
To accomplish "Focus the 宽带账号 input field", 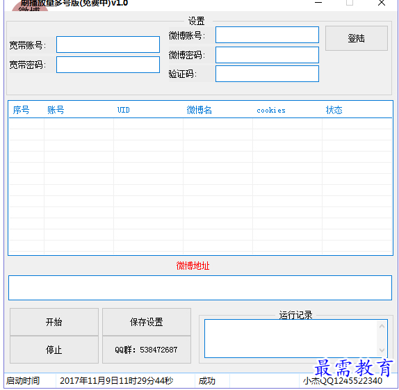I will coord(108,44).
